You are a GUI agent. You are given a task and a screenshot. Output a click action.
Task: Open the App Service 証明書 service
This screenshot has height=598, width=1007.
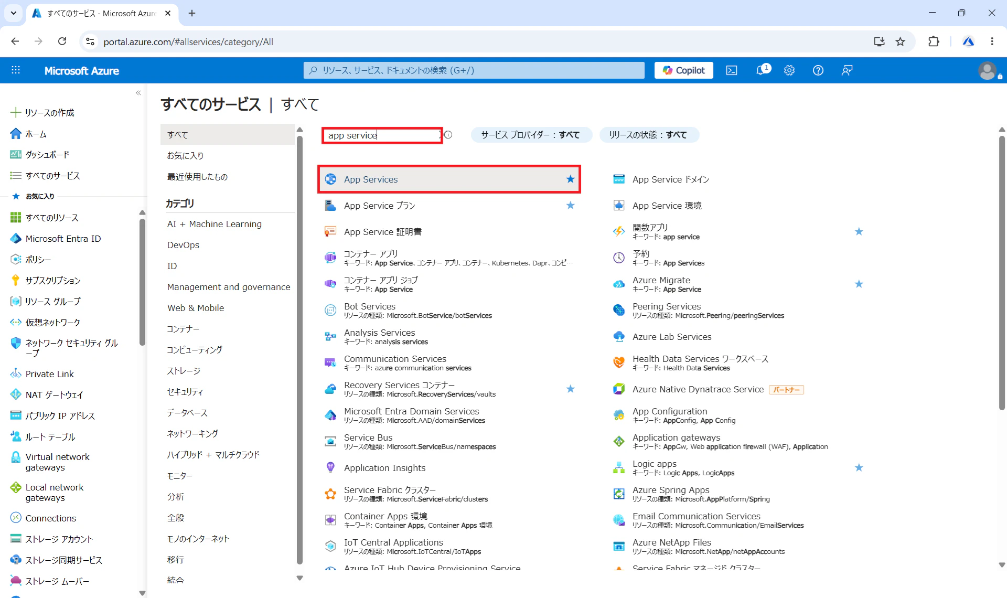[x=383, y=232]
